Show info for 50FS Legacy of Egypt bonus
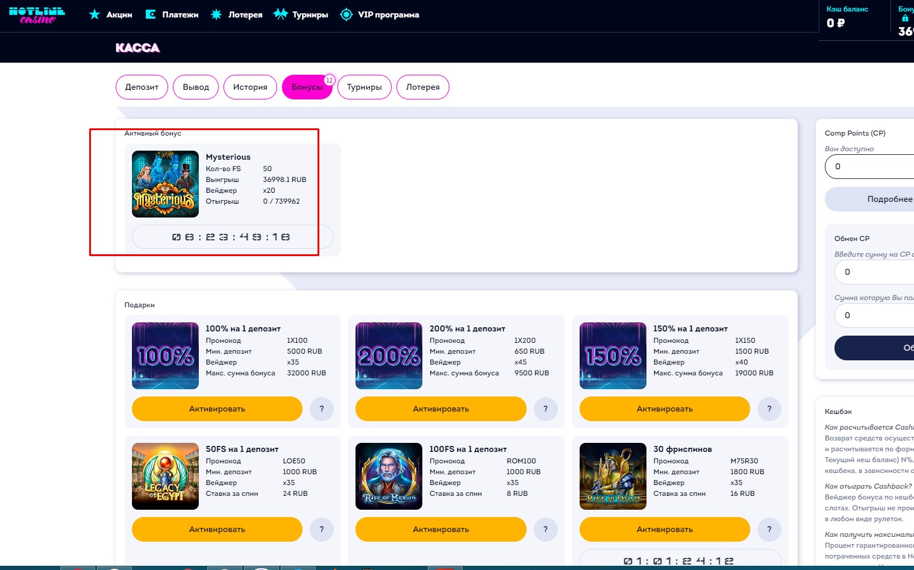The image size is (914, 570). pyautogui.click(x=322, y=530)
